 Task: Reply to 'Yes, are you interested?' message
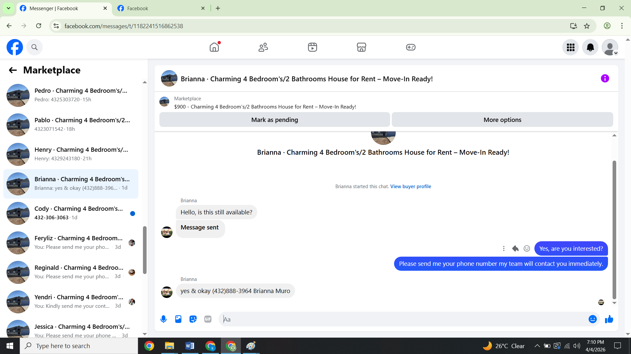click(515, 249)
